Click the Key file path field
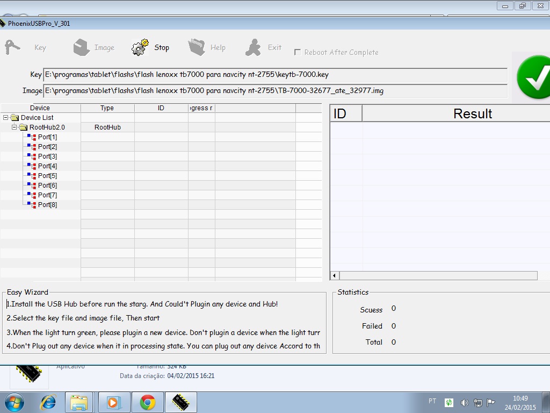This screenshot has height=413, width=550. [x=276, y=74]
